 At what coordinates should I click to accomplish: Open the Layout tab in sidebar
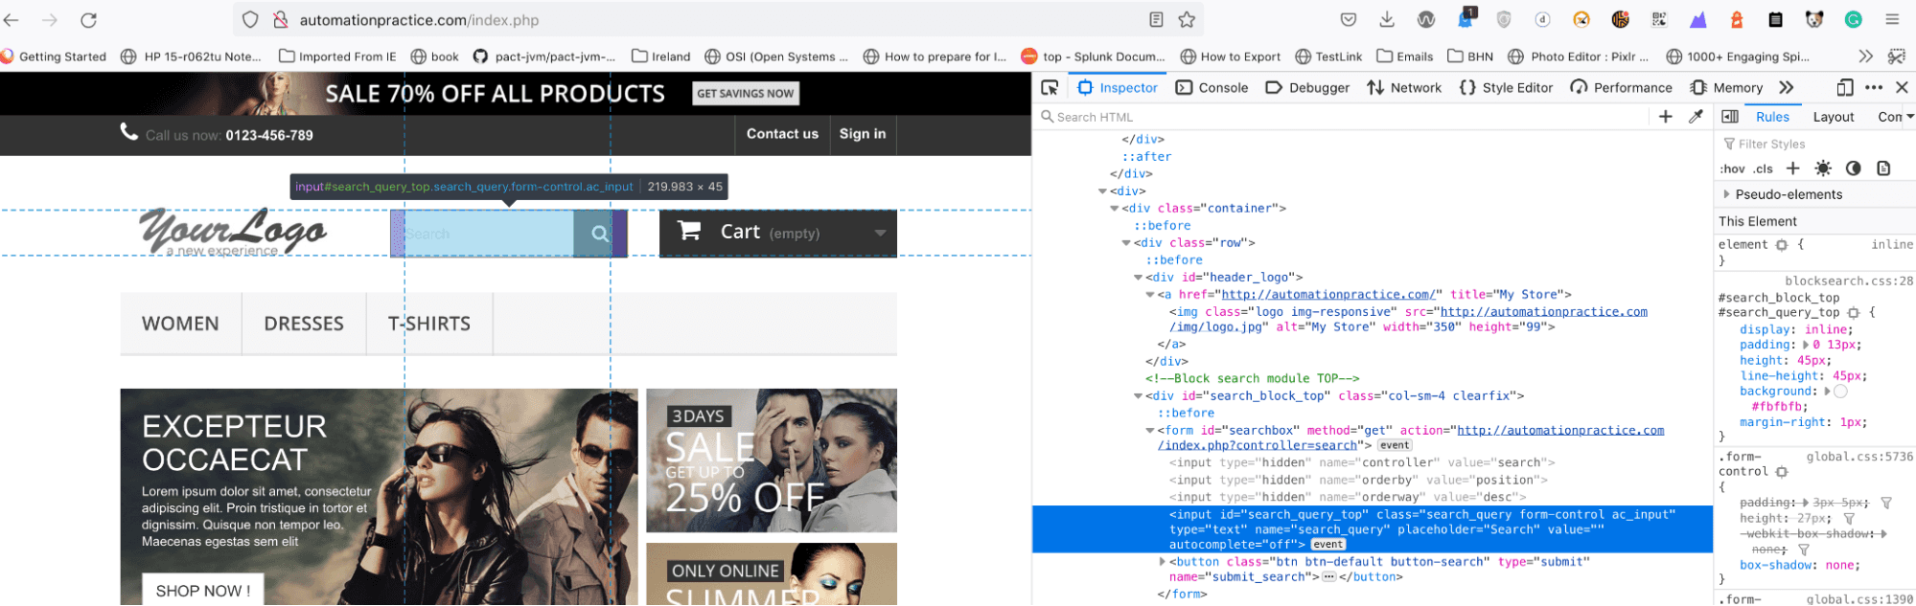tap(1833, 117)
